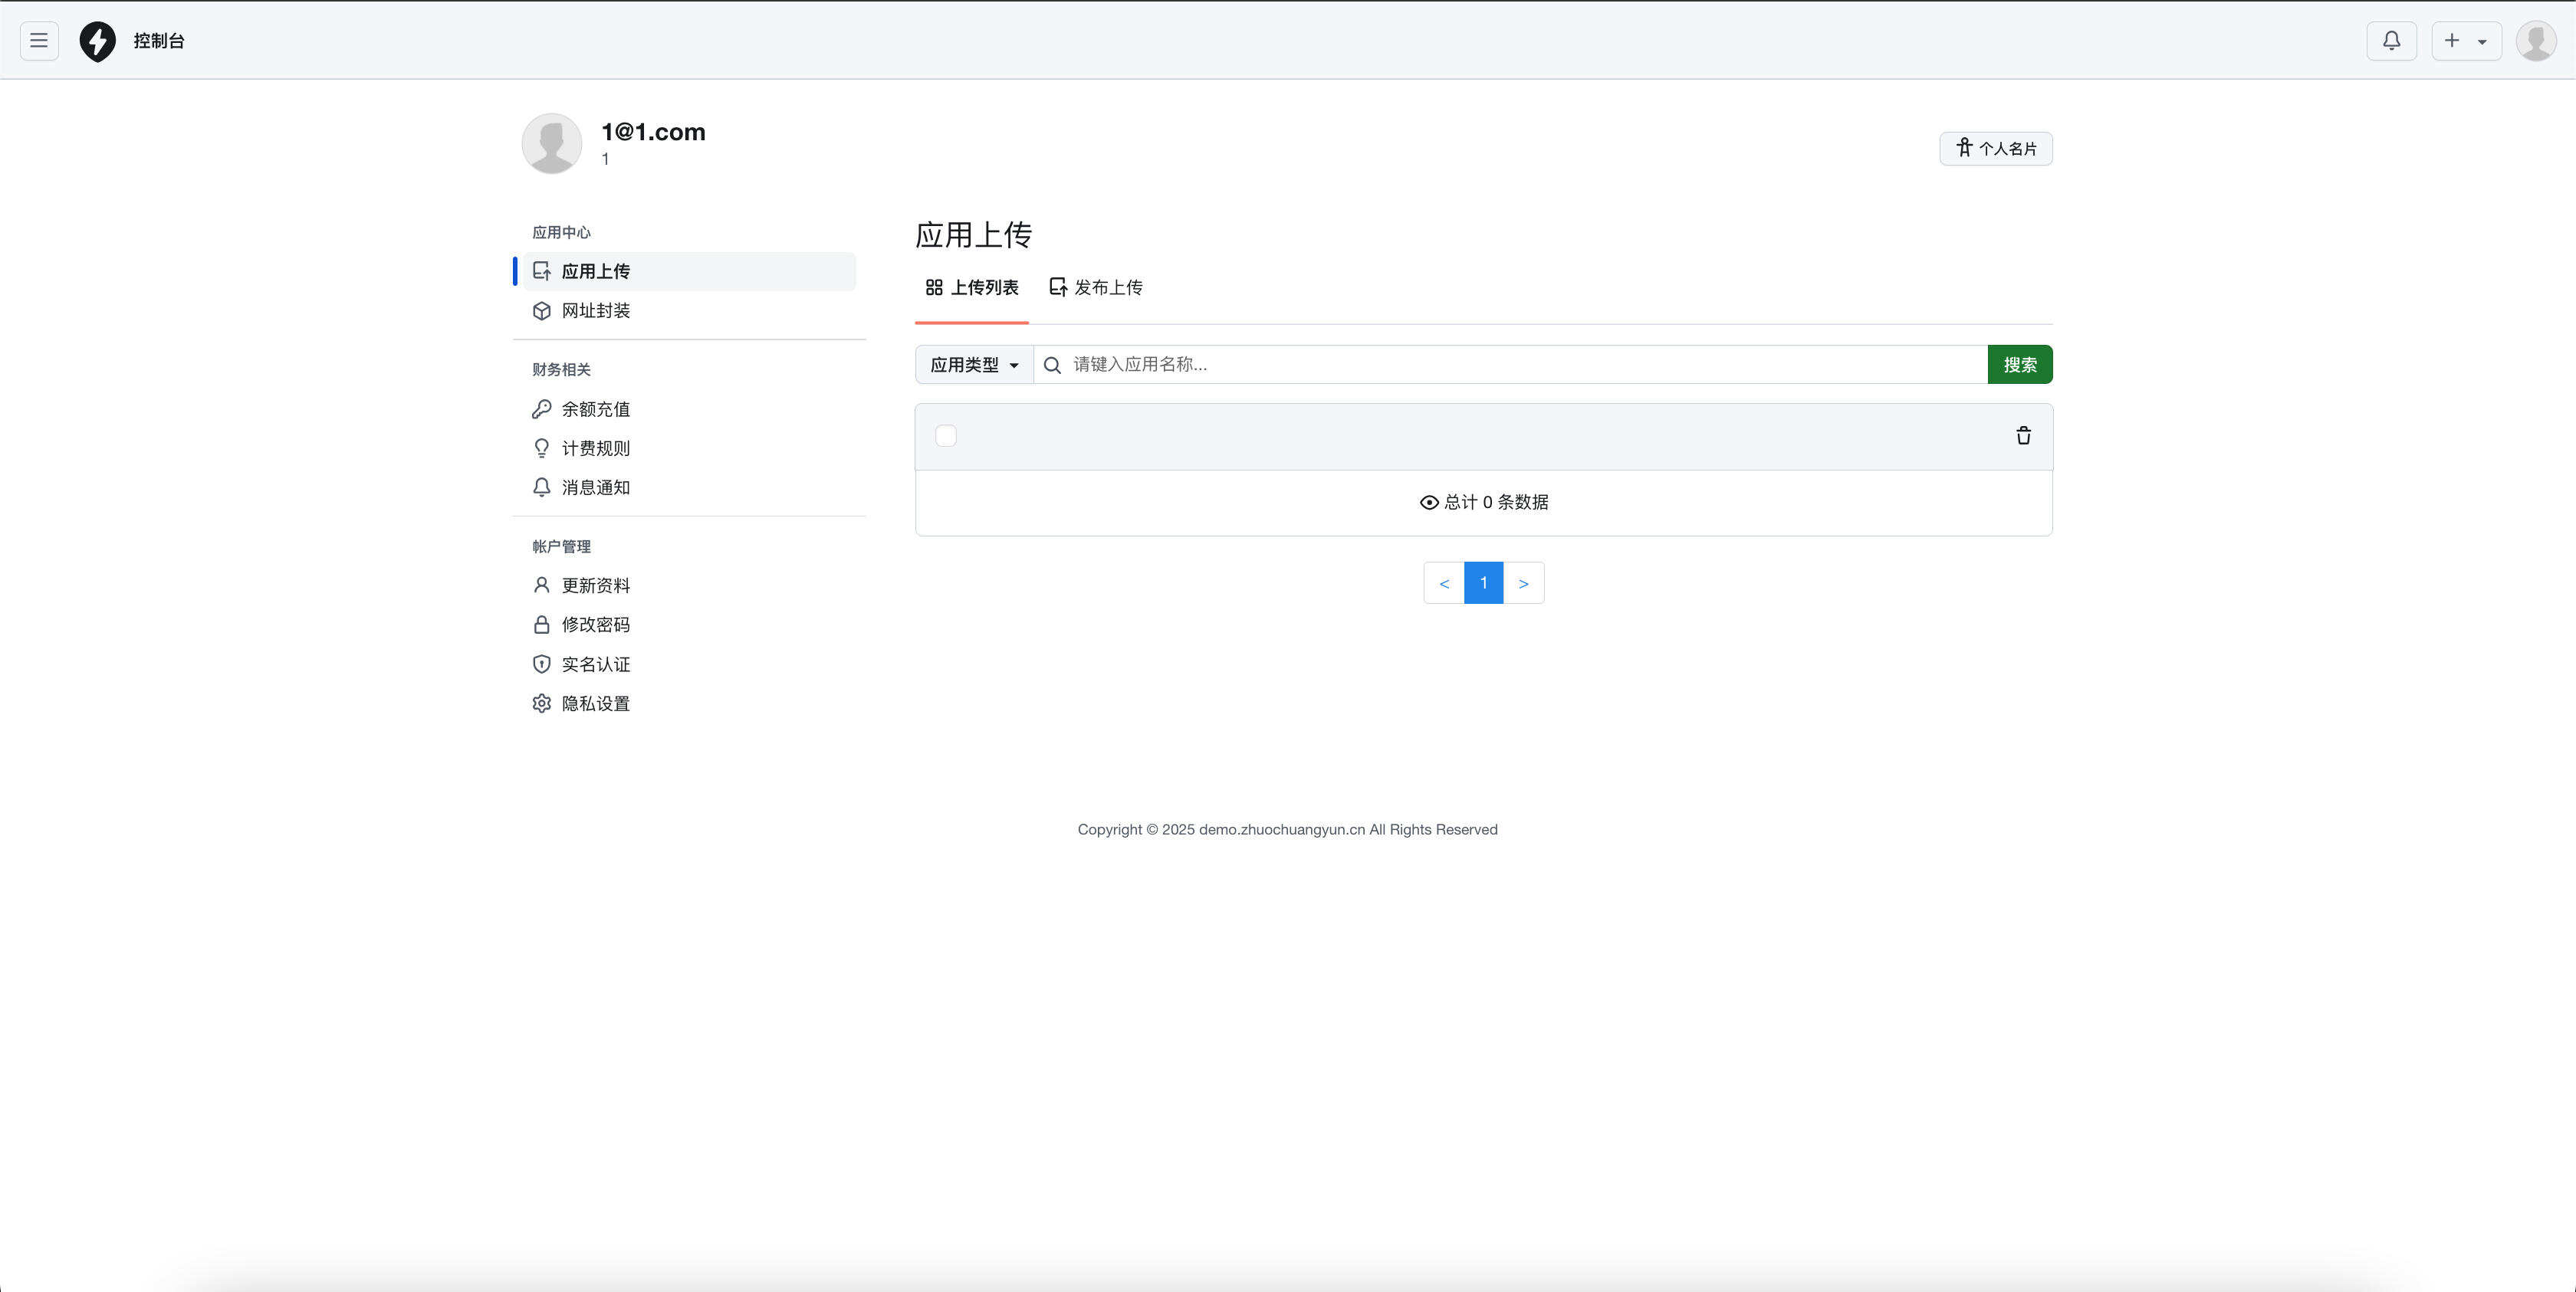
Task: Go to 余额充值 in the sidebar
Action: pyautogui.click(x=595, y=408)
